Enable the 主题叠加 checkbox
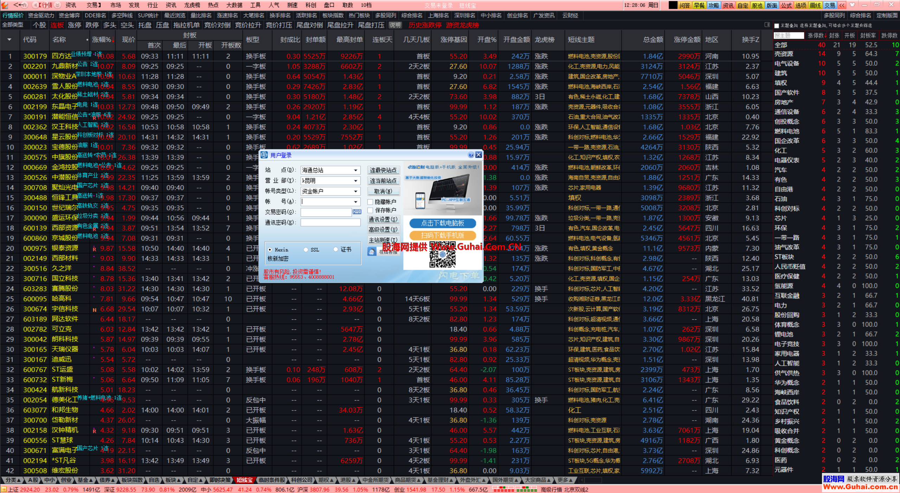900x493 pixels. tap(777, 25)
